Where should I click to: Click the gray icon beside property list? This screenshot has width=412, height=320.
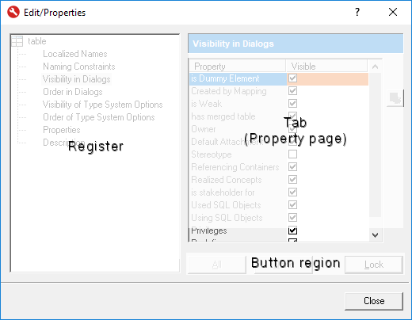[x=395, y=98]
